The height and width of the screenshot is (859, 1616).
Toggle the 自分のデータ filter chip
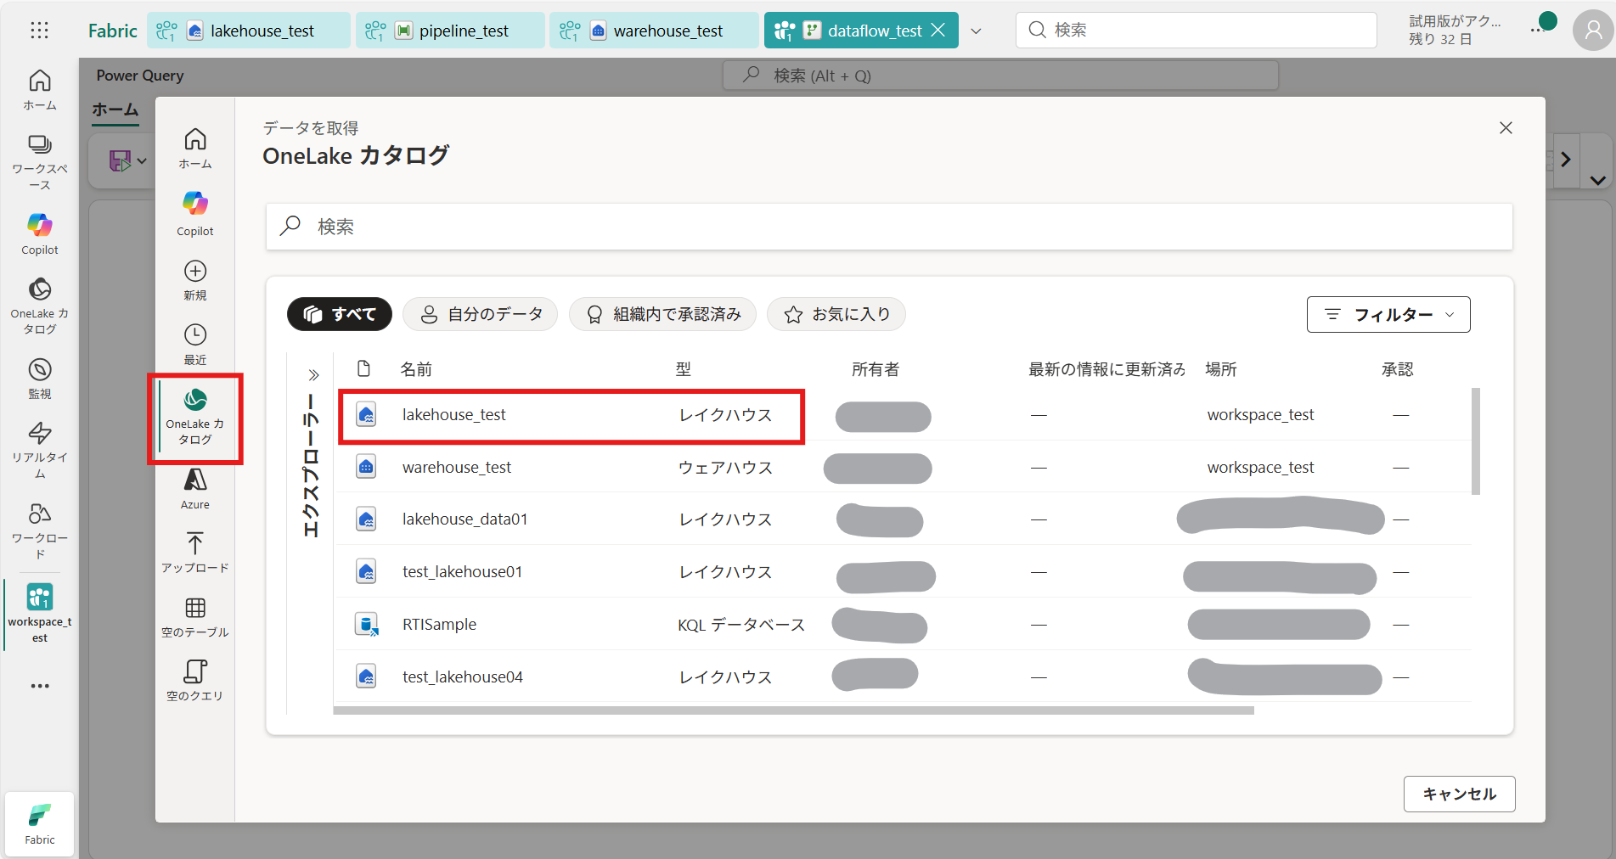point(480,314)
